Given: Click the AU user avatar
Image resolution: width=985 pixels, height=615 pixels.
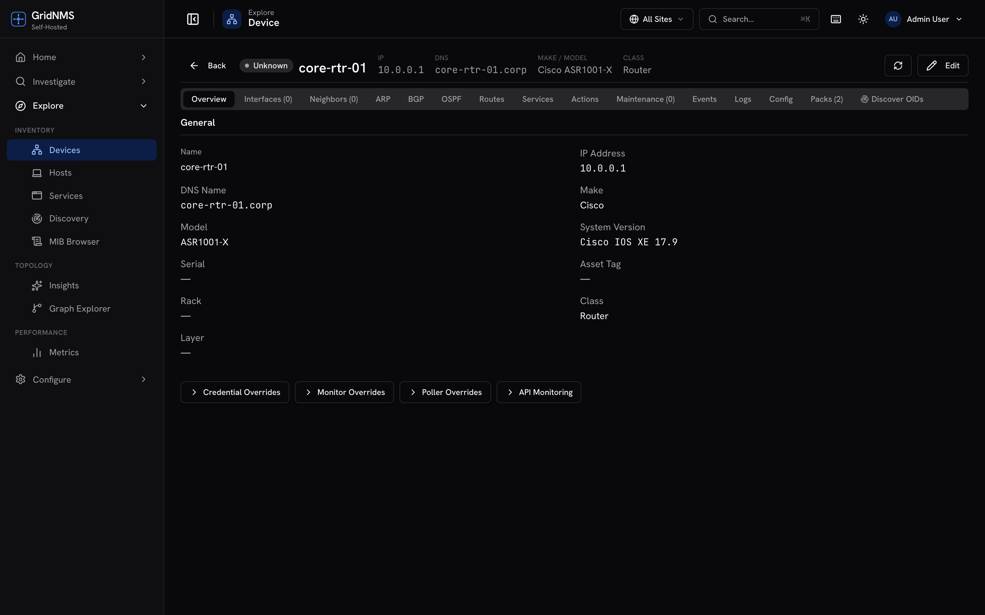Looking at the screenshot, I should (x=893, y=19).
